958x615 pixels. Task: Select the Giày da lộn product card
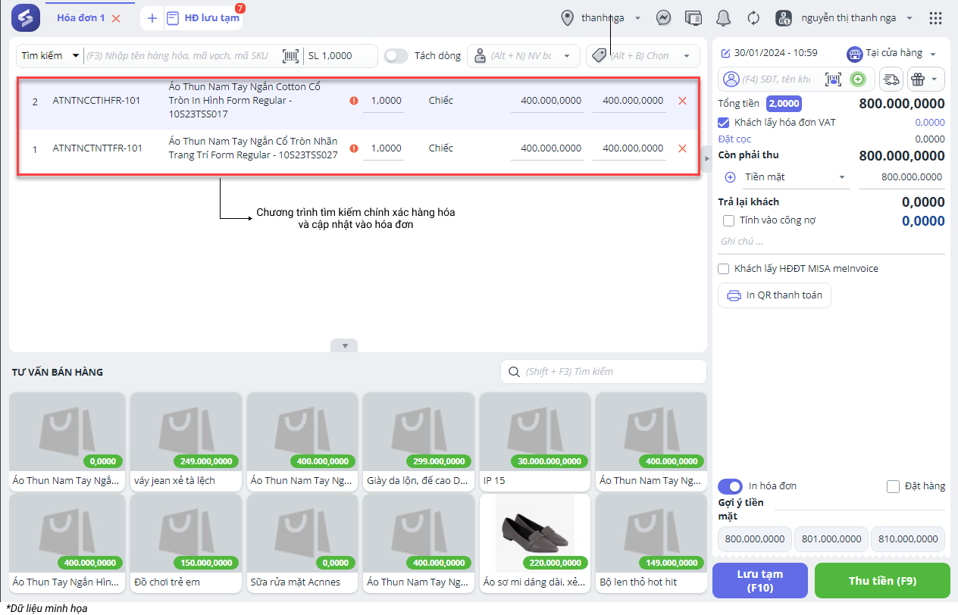point(418,442)
